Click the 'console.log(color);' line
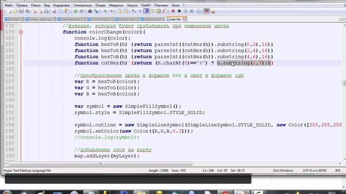Viewport: 346px width, 194px height. pos(102,38)
